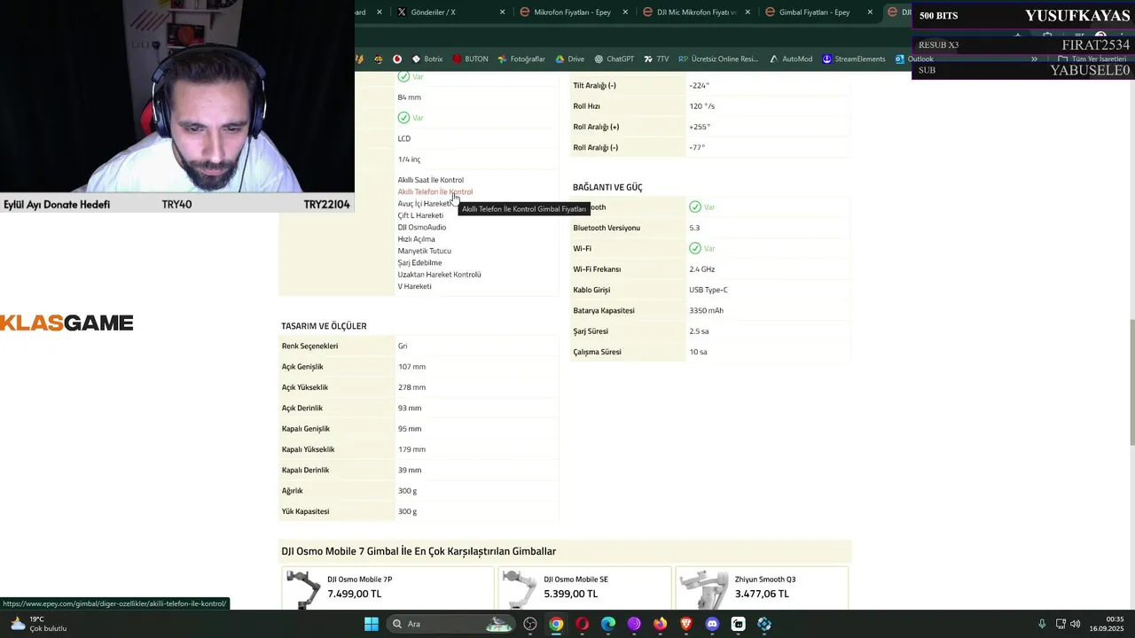Click the TASARIM VE ÖLÇÜLER heading
The image size is (1135, 638).
click(x=324, y=326)
